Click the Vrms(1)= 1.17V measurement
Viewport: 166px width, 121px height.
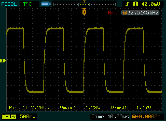click(131, 108)
